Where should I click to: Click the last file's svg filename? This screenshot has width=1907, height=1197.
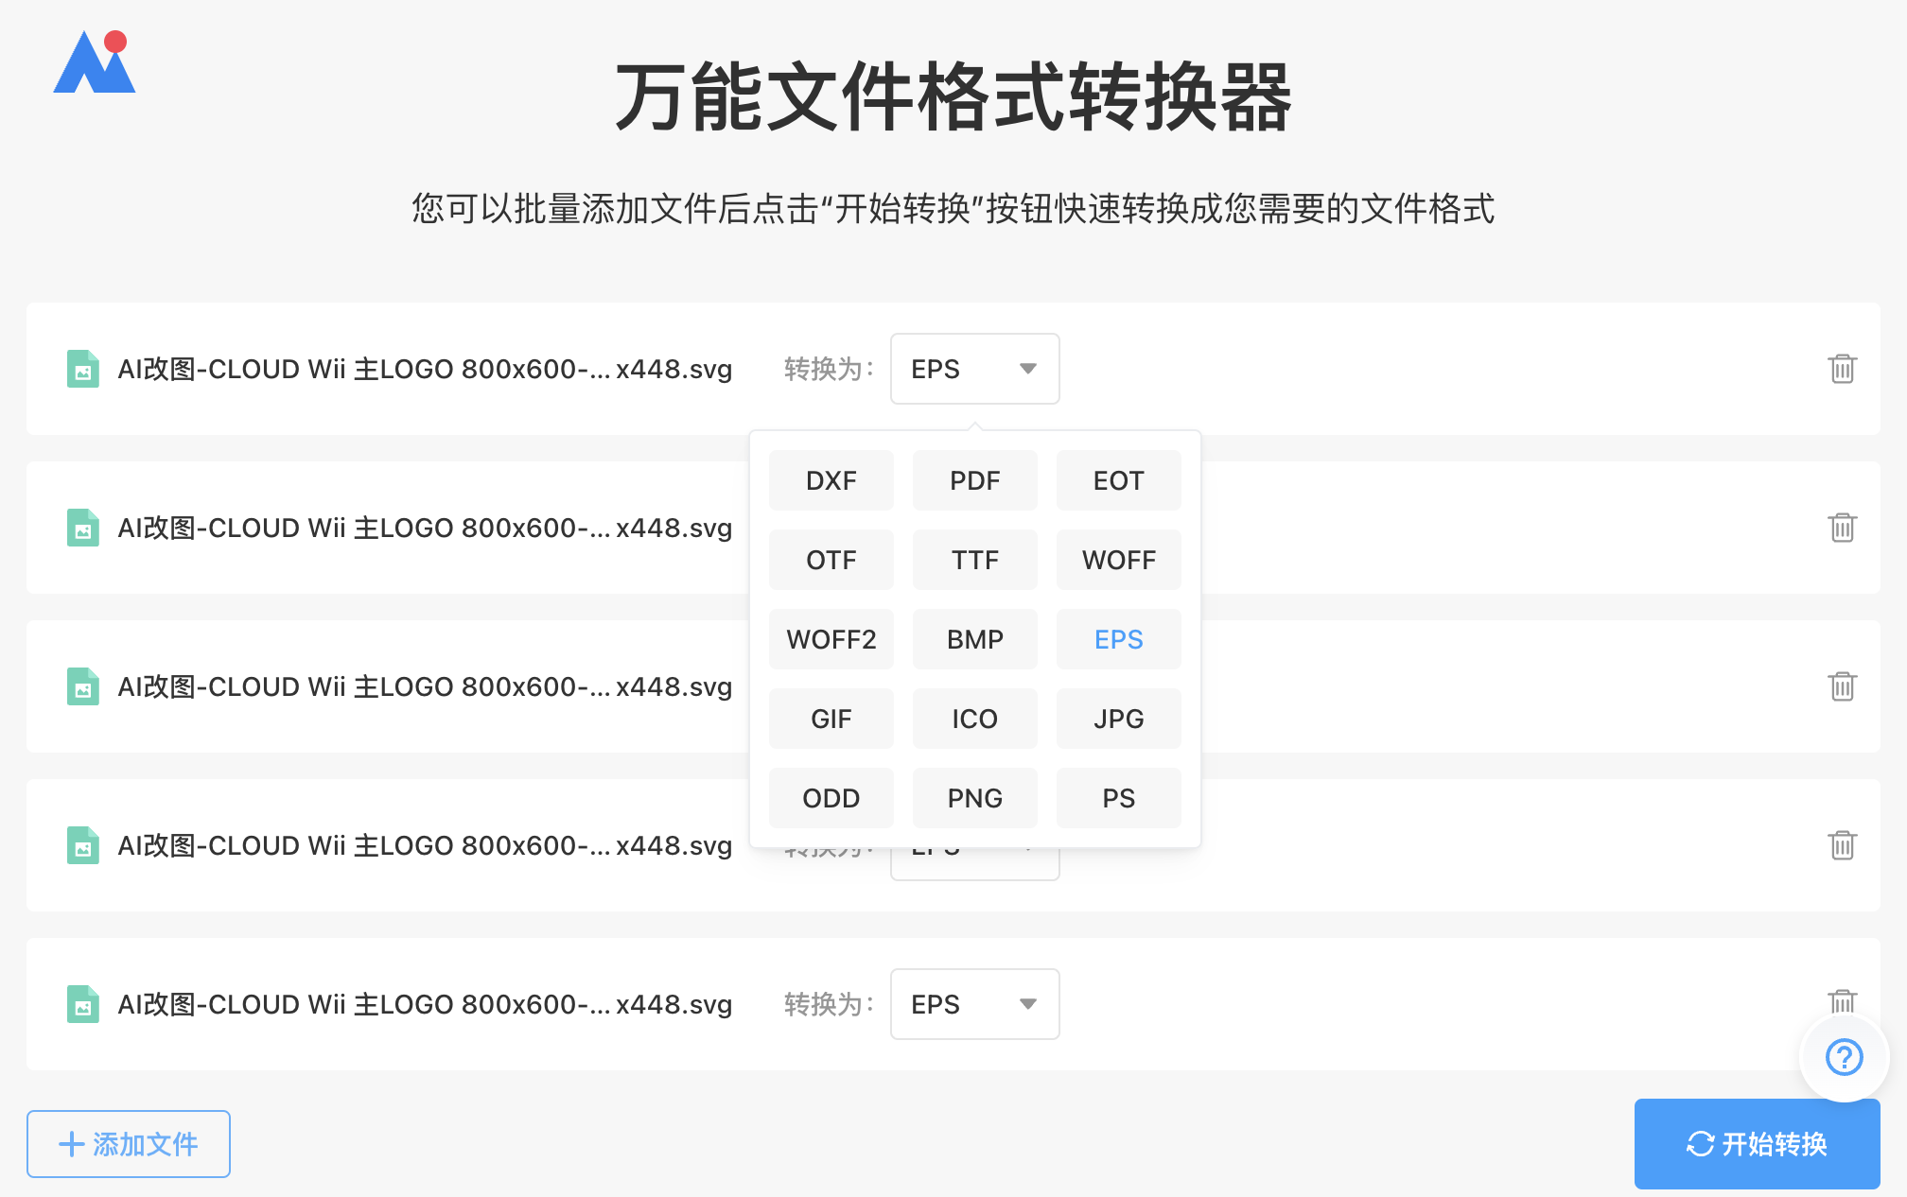425,1004
